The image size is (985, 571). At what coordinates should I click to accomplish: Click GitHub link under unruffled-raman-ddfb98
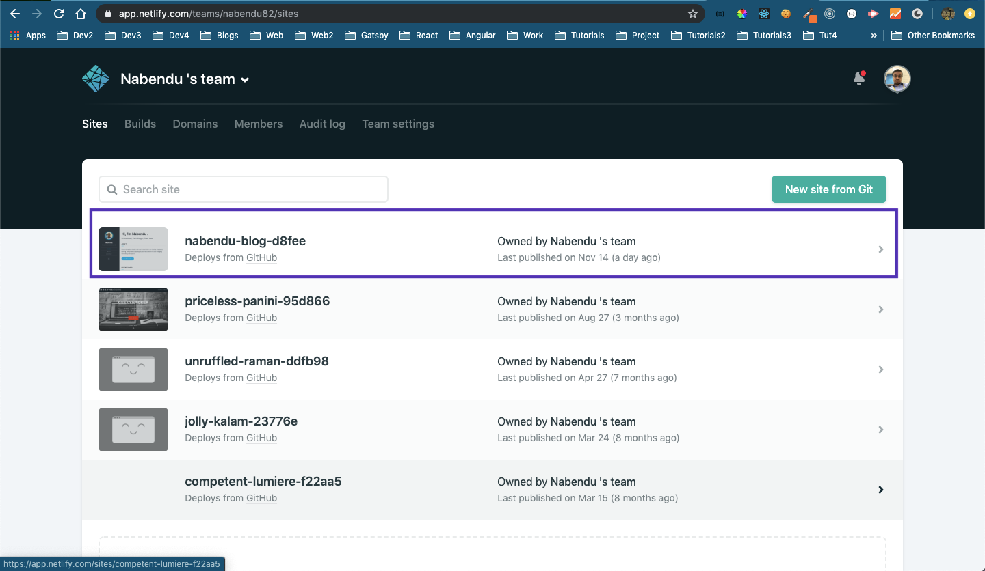(x=261, y=378)
